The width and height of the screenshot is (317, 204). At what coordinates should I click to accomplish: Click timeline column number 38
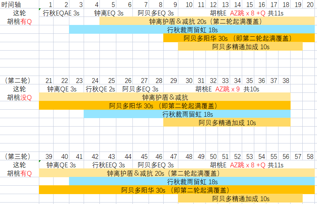pos(284,80)
